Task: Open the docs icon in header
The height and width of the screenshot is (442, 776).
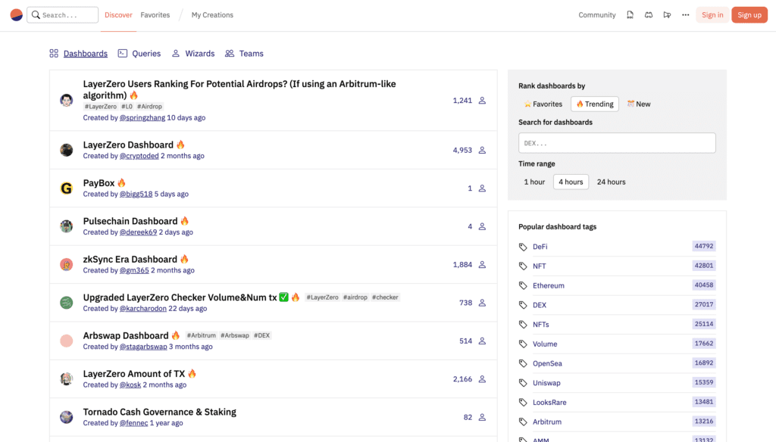Action: (630, 15)
